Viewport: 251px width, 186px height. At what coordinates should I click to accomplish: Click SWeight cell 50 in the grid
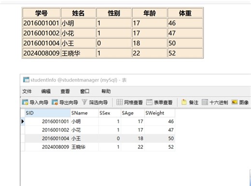click(x=160, y=138)
